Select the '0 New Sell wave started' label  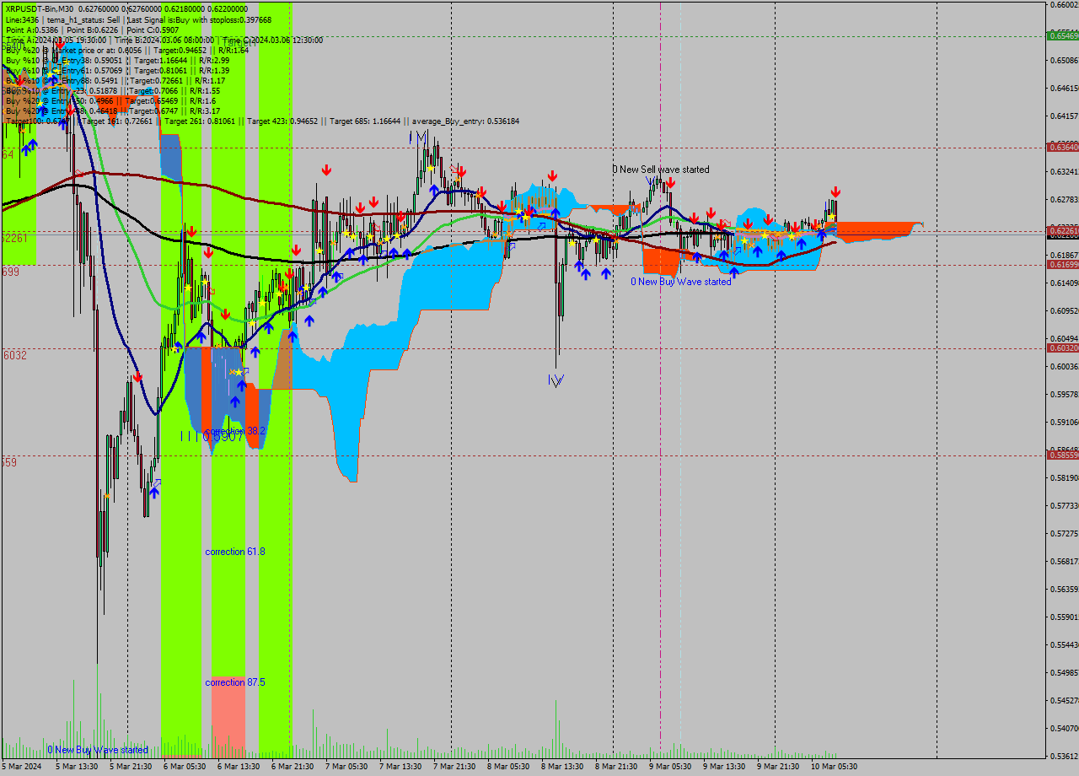click(661, 170)
